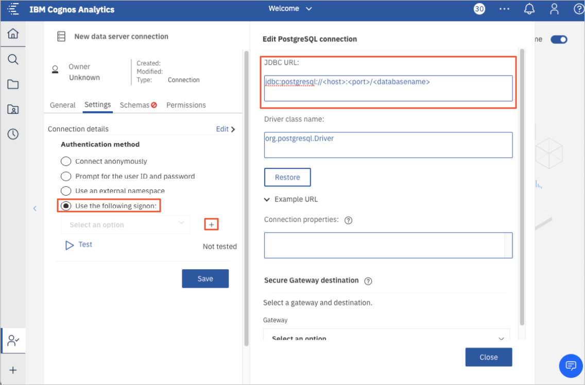Show help for Secure Gateway destination
Screen dimensions: 585x385
[368, 281]
